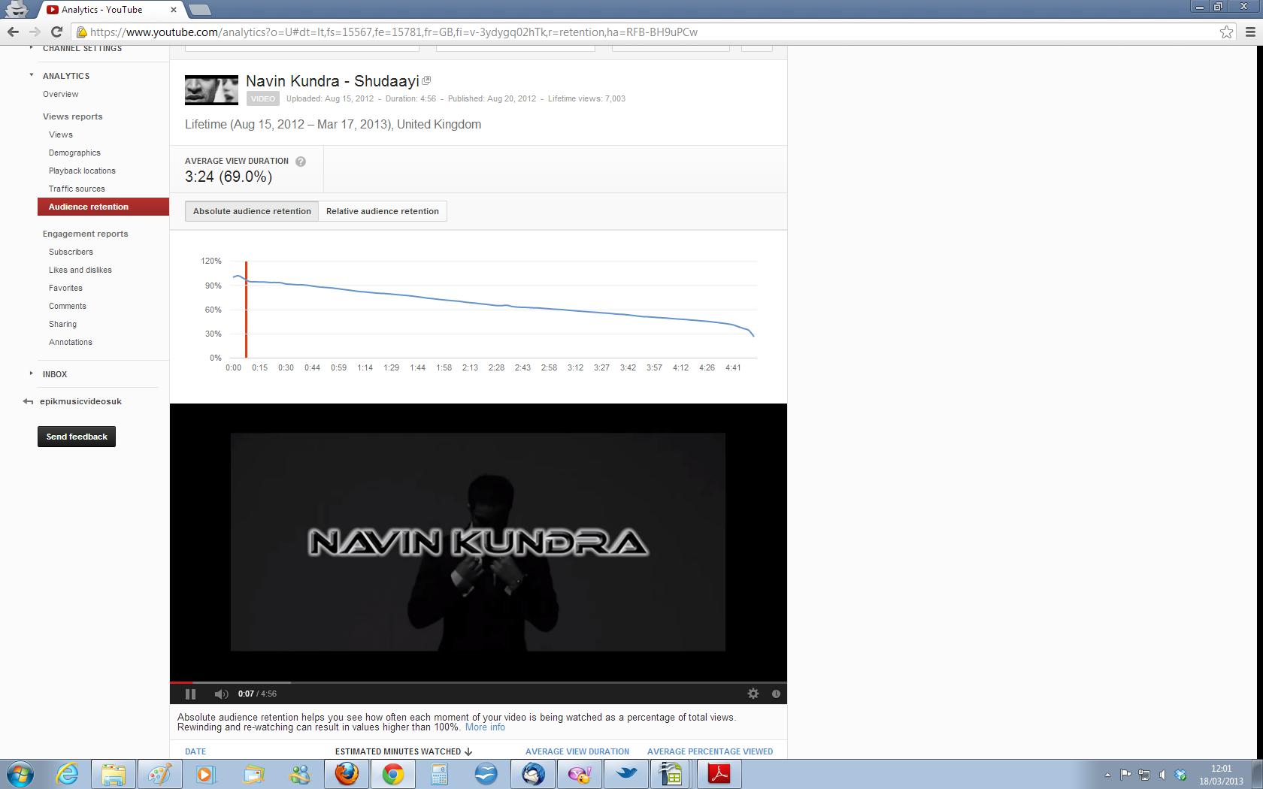Open Calculator from taskbar

tap(439, 773)
